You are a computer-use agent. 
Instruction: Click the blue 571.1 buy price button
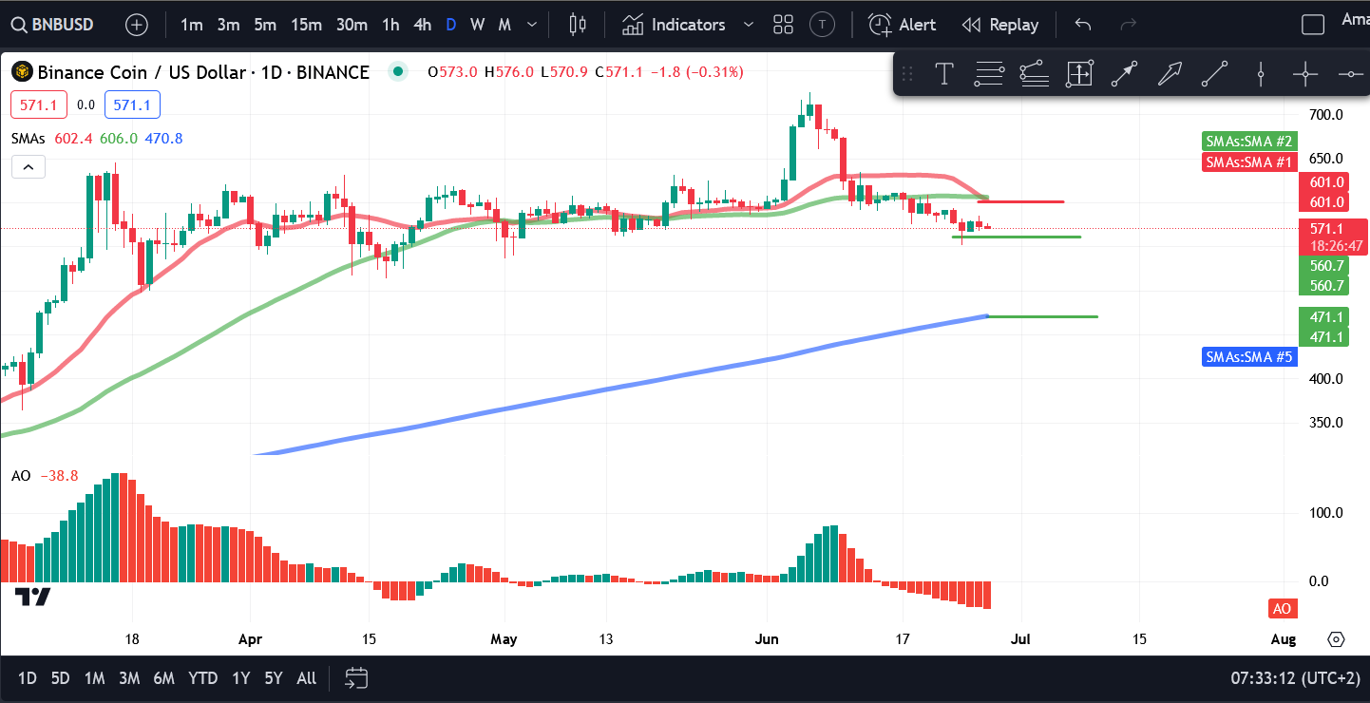tap(132, 104)
